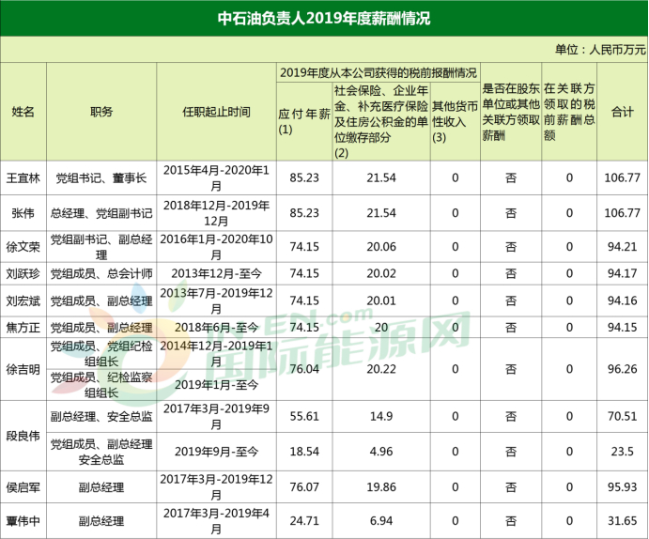Screen dimensions: 649x539
Task: Click the insurance value 6.94
Action: click(381, 521)
